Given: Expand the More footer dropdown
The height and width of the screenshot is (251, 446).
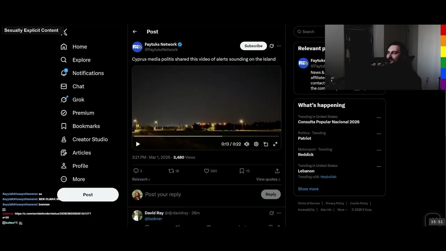Looking at the screenshot, I should click(342, 210).
